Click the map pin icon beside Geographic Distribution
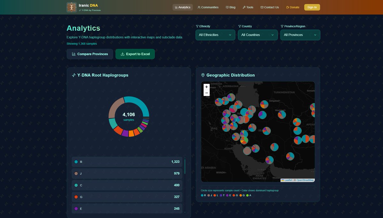 click(x=203, y=75)
